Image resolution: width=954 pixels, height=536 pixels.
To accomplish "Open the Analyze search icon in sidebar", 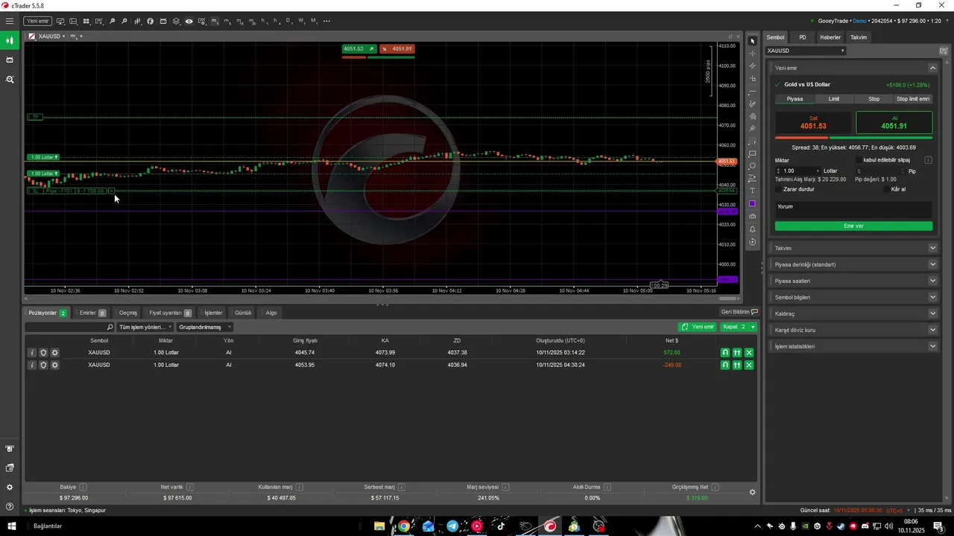I will [x=10, y=79].
